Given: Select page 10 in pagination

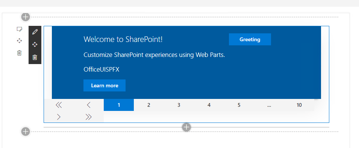Looking at the screenshot, I should [x=299, y=105].
